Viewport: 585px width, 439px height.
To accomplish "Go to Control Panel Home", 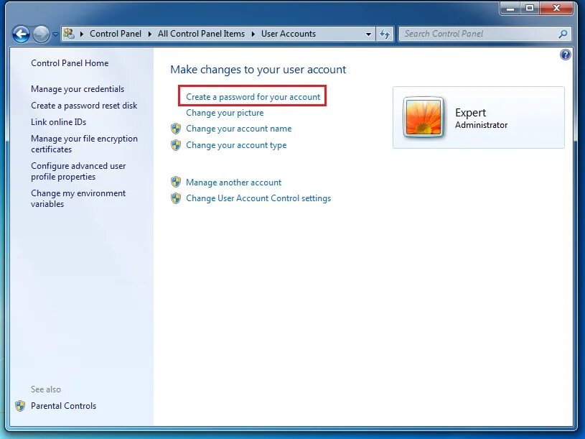I will pyautogui.click(x=70, y=63).
